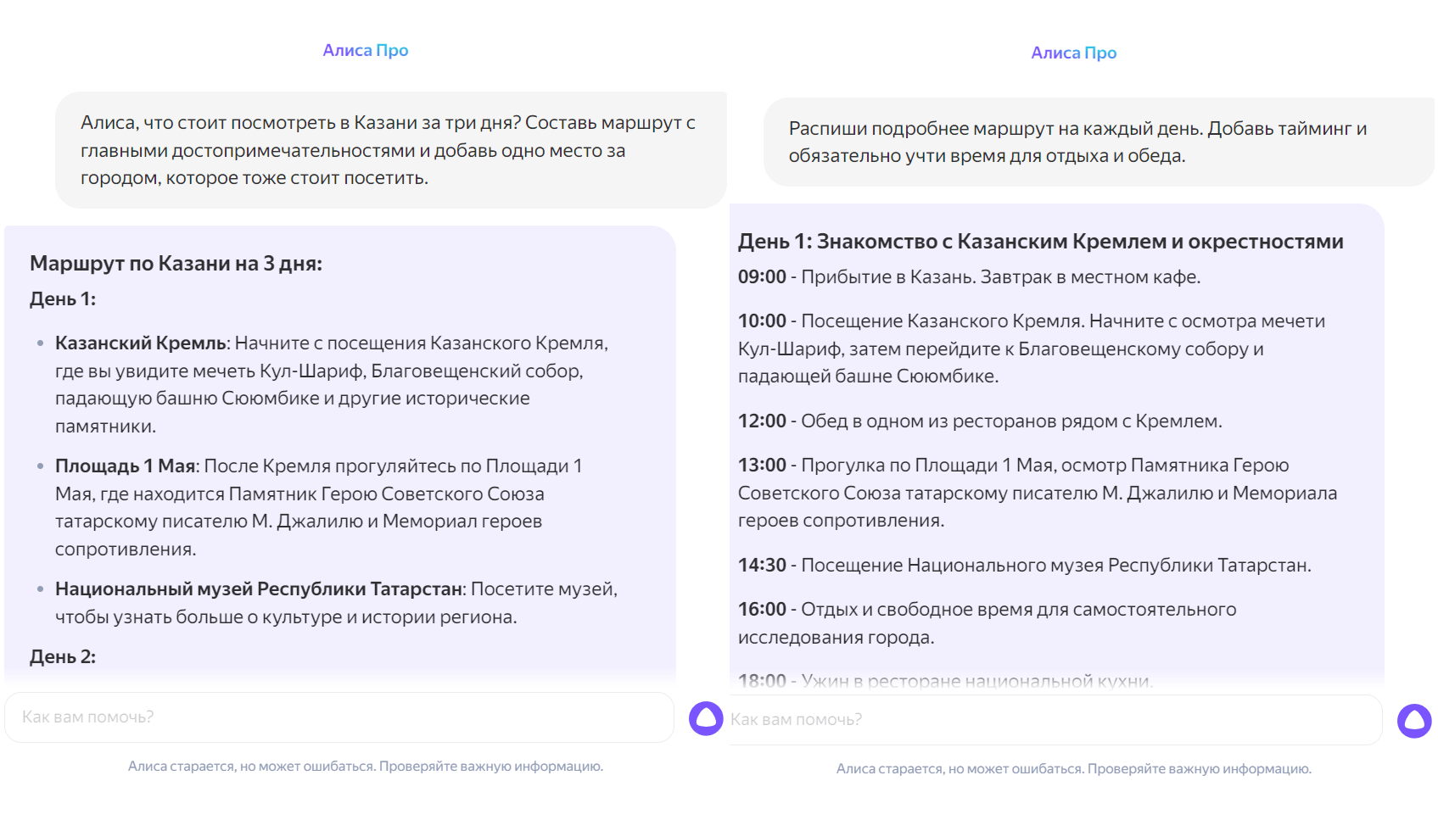Click the purple Alice icon beside right input
This screenshot has width=1438, height=820.
coord(1413,722)
